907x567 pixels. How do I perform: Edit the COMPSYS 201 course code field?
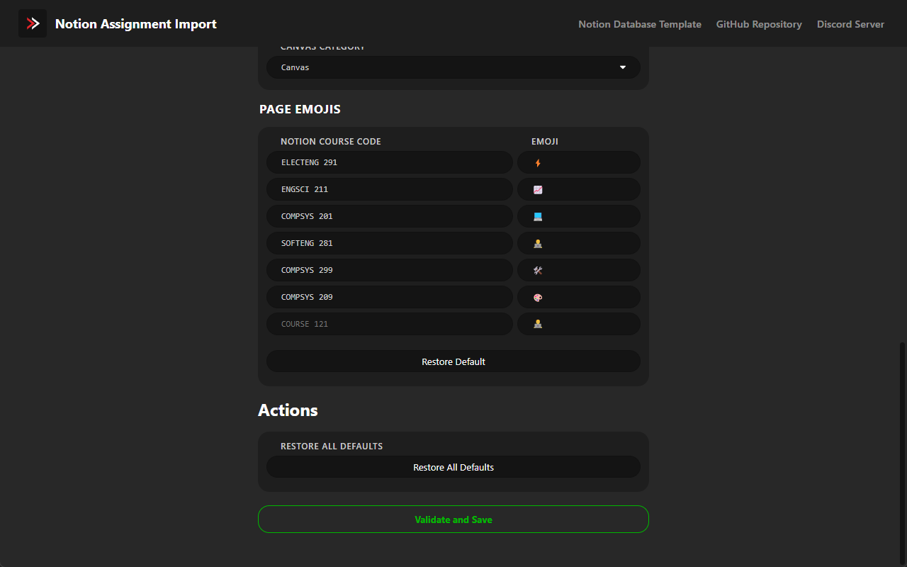[390, 216]
